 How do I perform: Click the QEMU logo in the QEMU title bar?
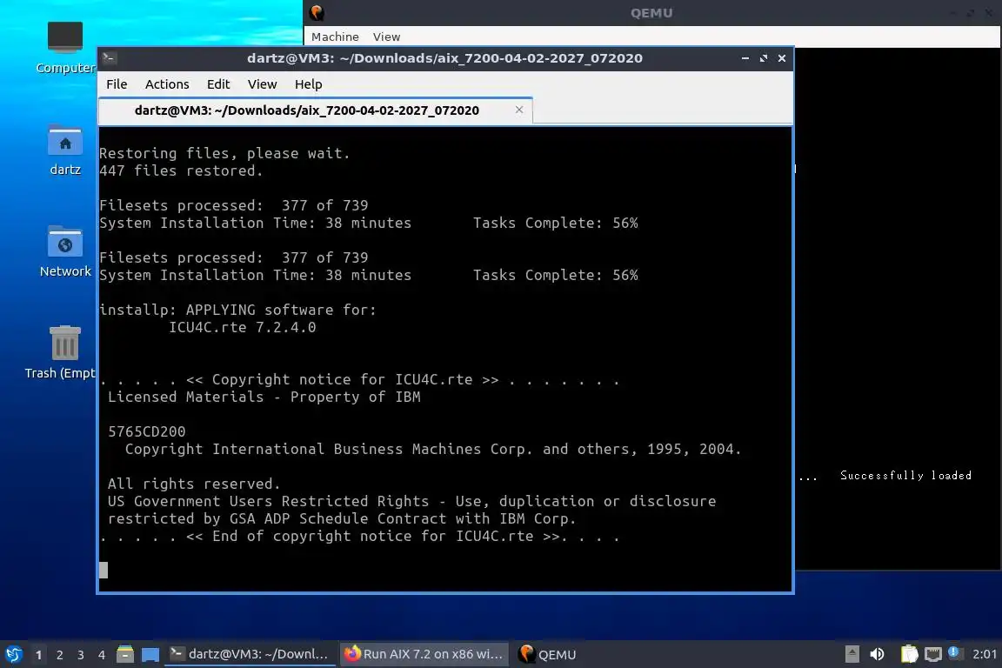pyautogui.click(x=317, y=13)
